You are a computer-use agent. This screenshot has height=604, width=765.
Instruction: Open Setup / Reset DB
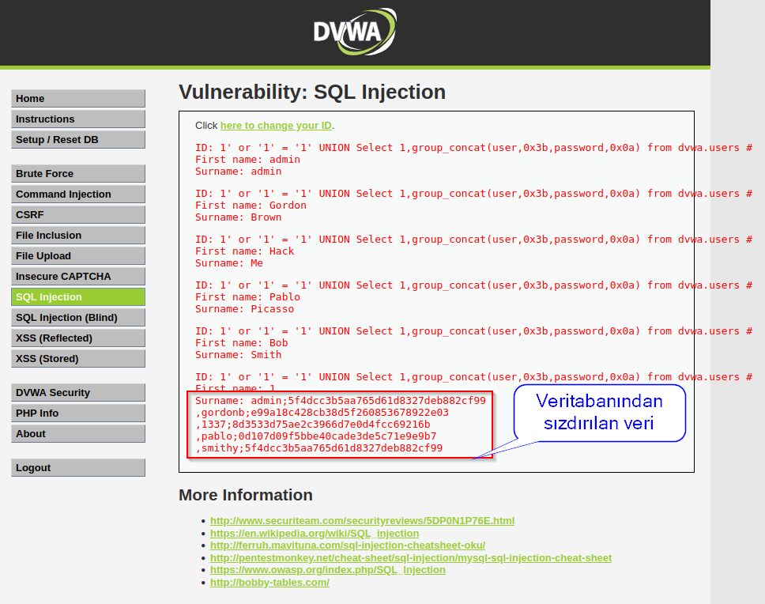[x=78, y=139]
